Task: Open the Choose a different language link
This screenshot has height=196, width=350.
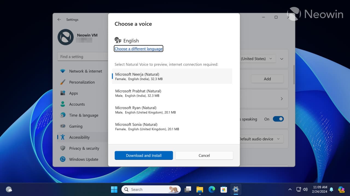Action: pos(138,49)
